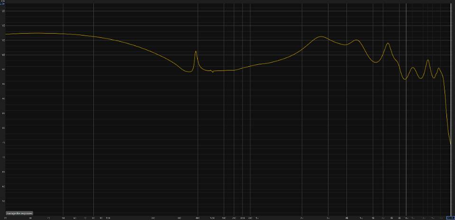Click the small notch just after the 400 Hz spike

[x=213, y=72]
